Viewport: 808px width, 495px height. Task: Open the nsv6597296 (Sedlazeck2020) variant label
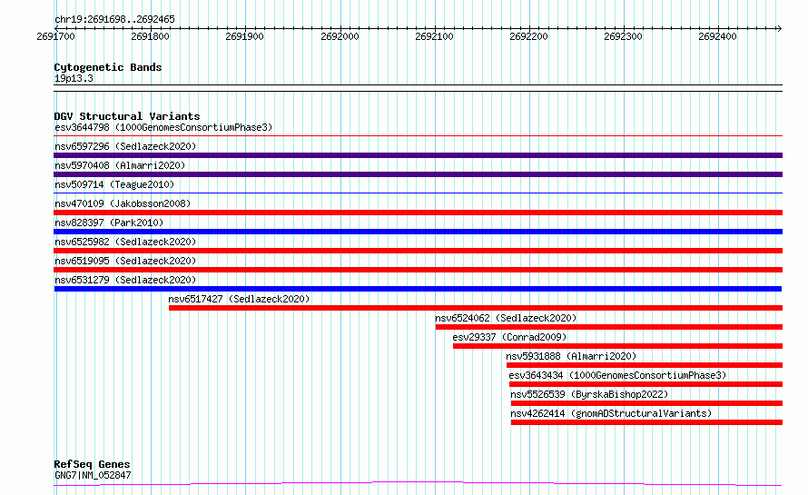[125, 146]
